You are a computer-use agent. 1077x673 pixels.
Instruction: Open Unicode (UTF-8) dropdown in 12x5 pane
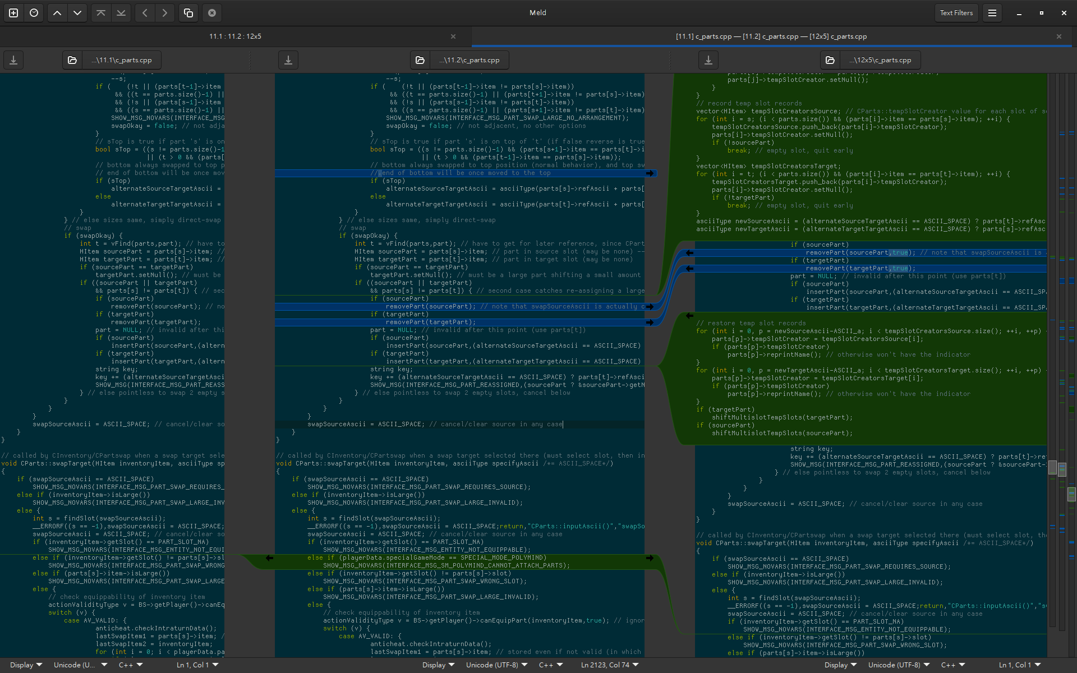899,665
